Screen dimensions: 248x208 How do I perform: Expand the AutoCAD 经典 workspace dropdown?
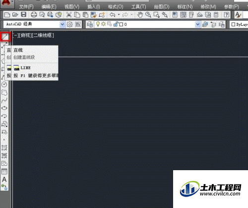[62, 24]
